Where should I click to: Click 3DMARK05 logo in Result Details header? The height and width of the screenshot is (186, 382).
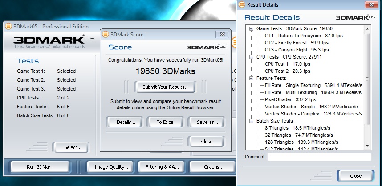[355, 17]
